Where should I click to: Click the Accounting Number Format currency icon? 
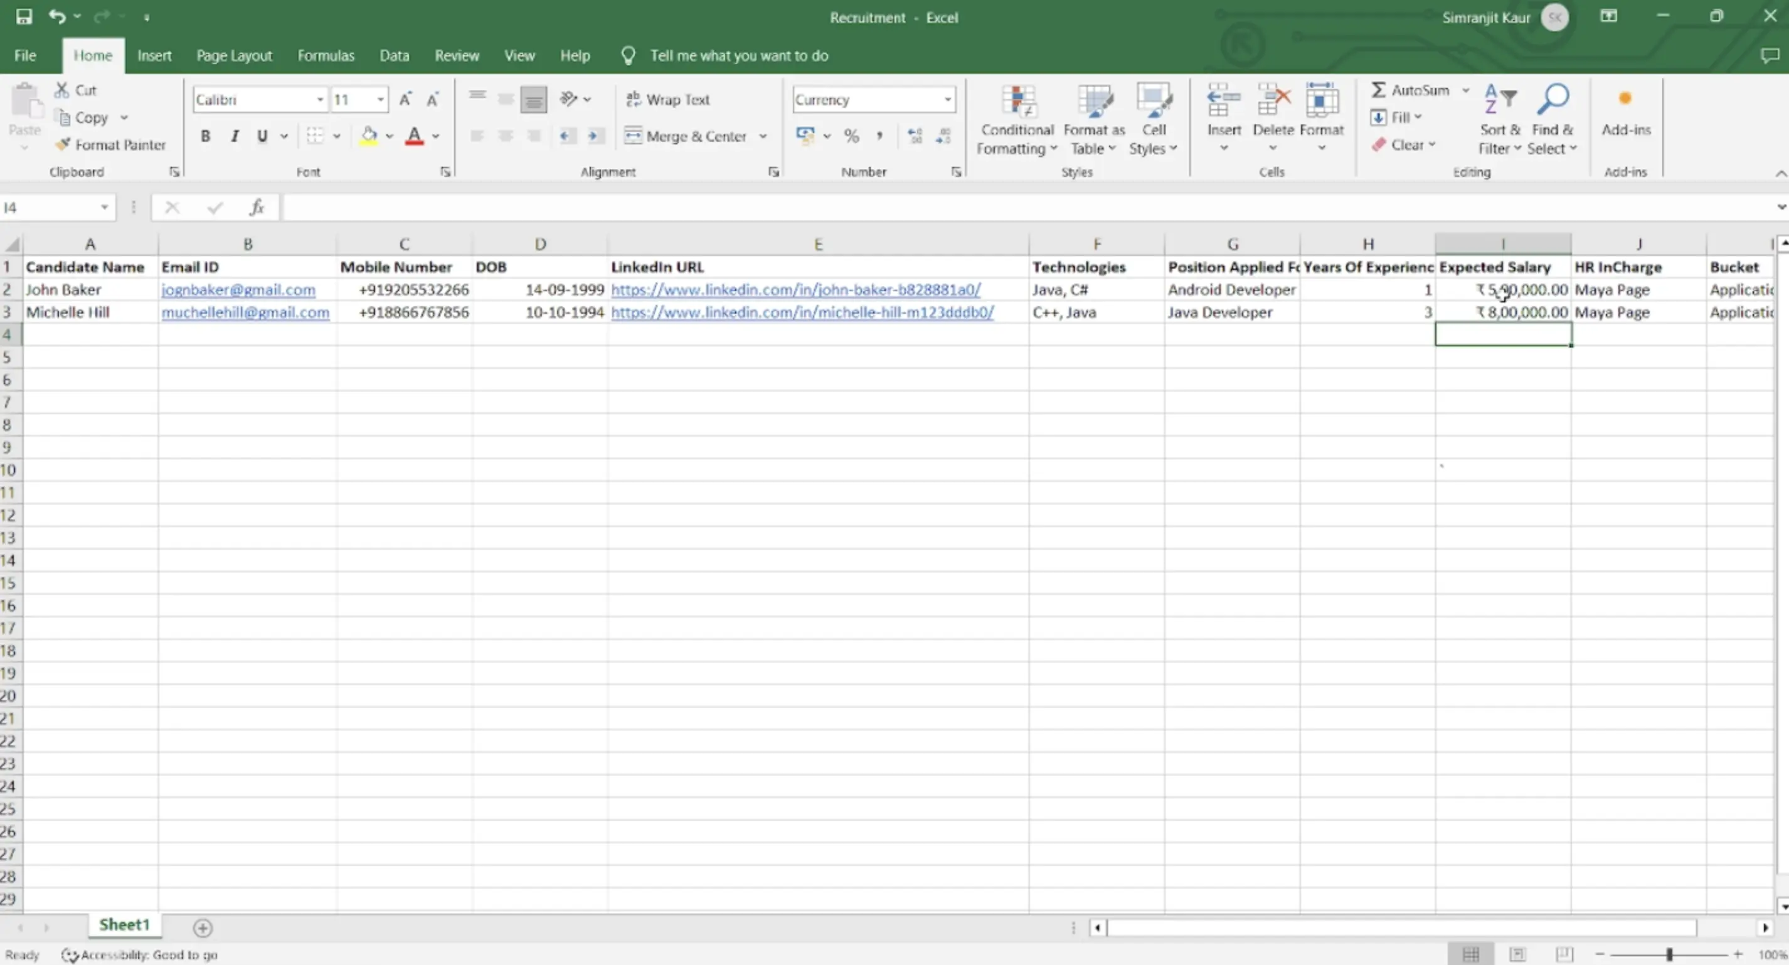pyautogui.click(x=805, y=136)
